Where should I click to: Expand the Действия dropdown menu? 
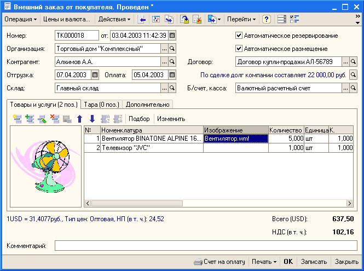point(114,19)
